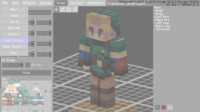The width and height of the screenshot is (200, 112).
Task: Select Textures label in the tree
Action: tap(162, 29)
